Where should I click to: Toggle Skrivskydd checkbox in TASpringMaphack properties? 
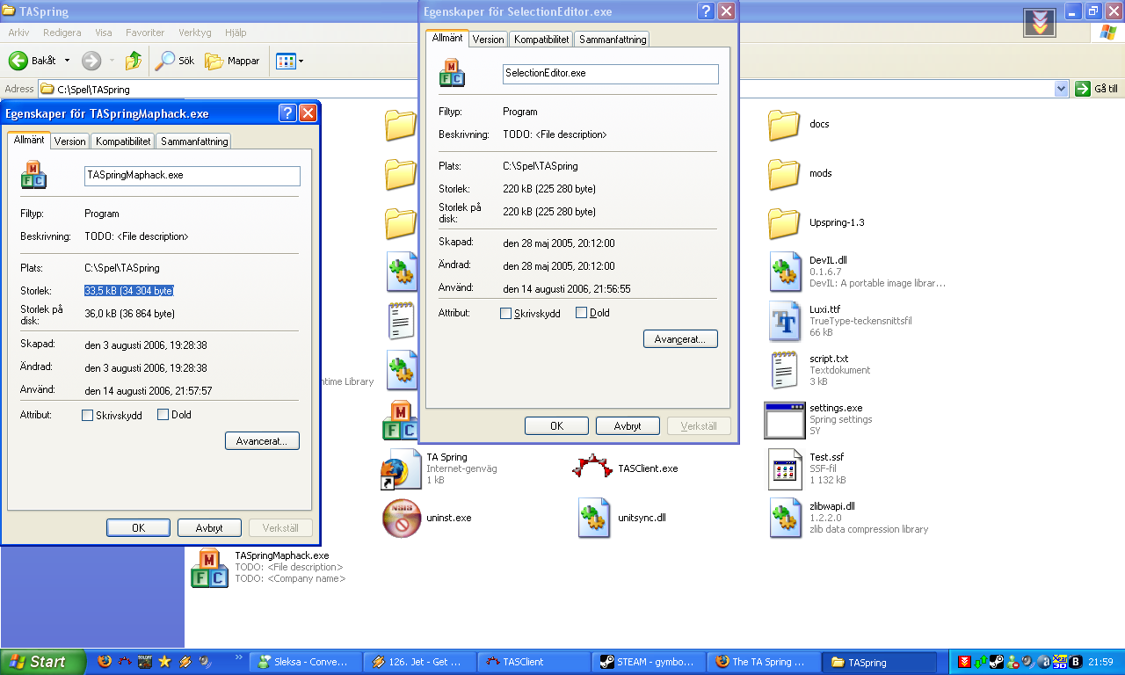pyautogui.click(x=87, y=416)
